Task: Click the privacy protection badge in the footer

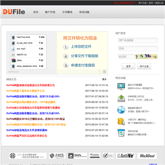Action: click(28, 156)
